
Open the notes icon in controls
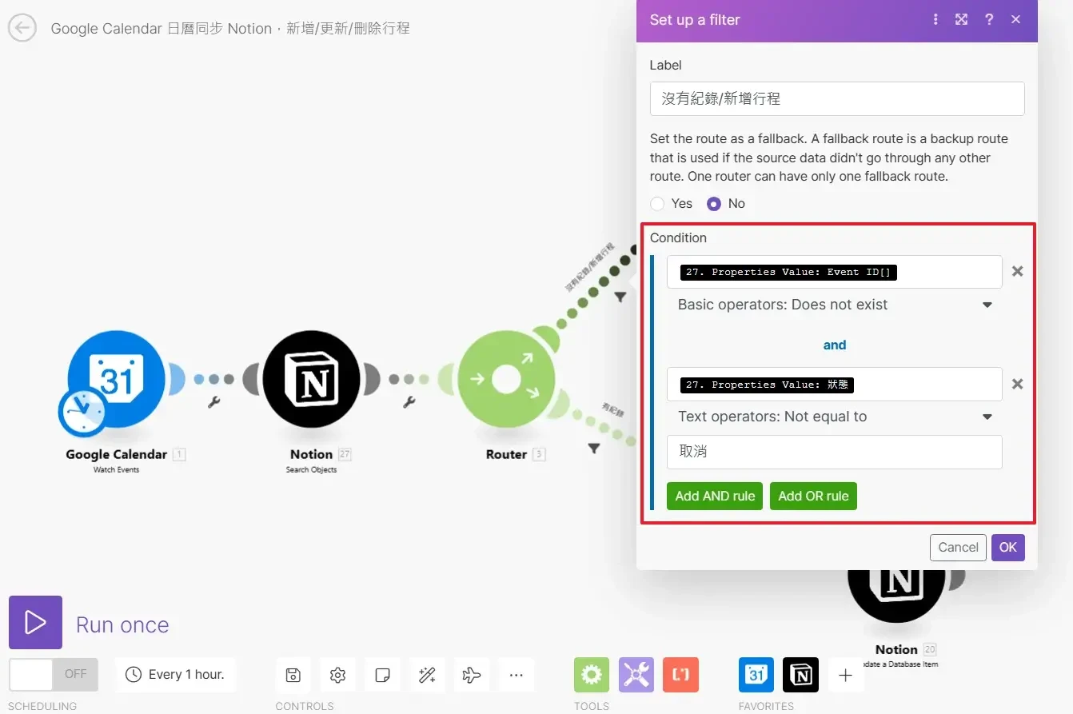click(x=382, y=675)
